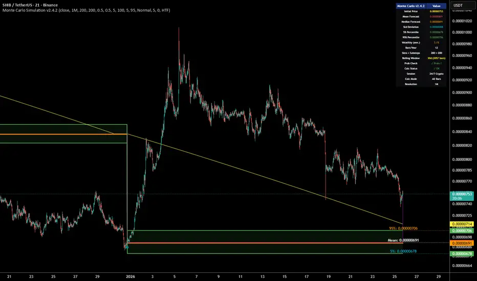477x281 pixels.
Task: Click the 'Median Forecast' table row label
Action: (410, 21)
